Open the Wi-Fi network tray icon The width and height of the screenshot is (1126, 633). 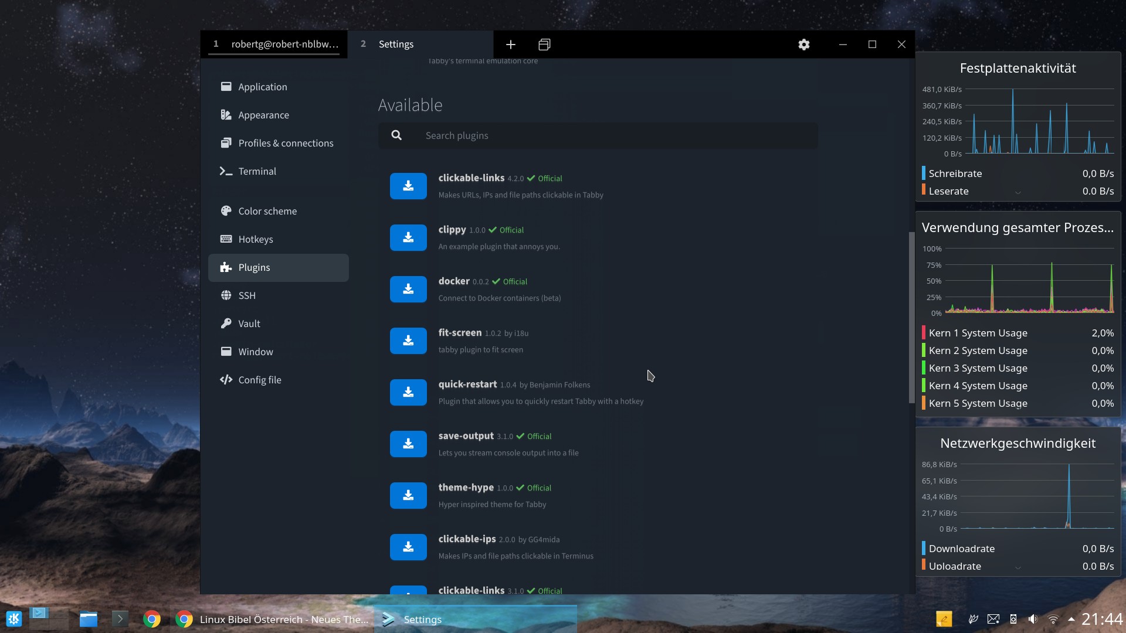tap(1053, 619)
